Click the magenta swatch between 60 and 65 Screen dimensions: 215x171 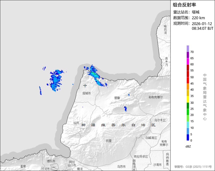188,61
